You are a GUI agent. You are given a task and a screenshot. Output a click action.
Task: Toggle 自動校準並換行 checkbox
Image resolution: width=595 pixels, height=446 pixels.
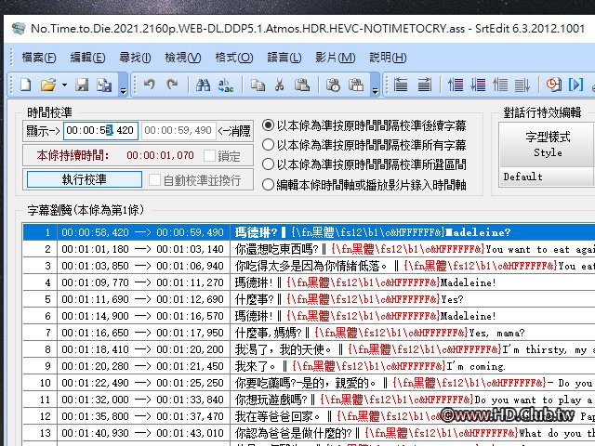(154, 179)
